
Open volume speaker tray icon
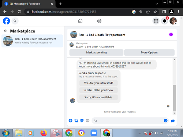click(x=156, y=133)
